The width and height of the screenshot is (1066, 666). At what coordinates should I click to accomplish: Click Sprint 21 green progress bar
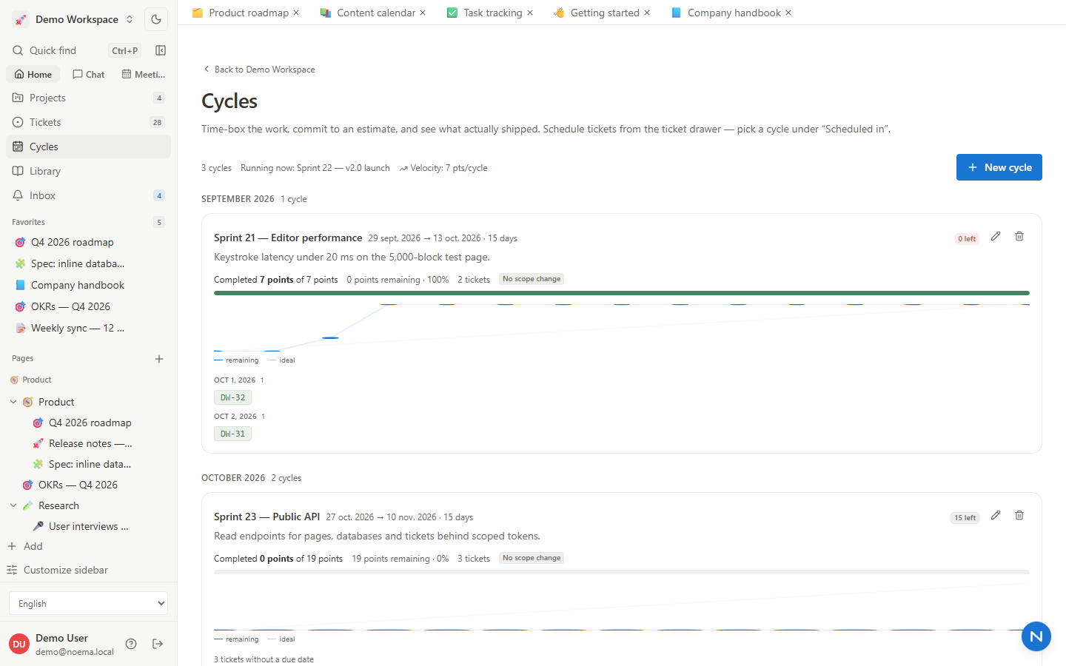622,293
